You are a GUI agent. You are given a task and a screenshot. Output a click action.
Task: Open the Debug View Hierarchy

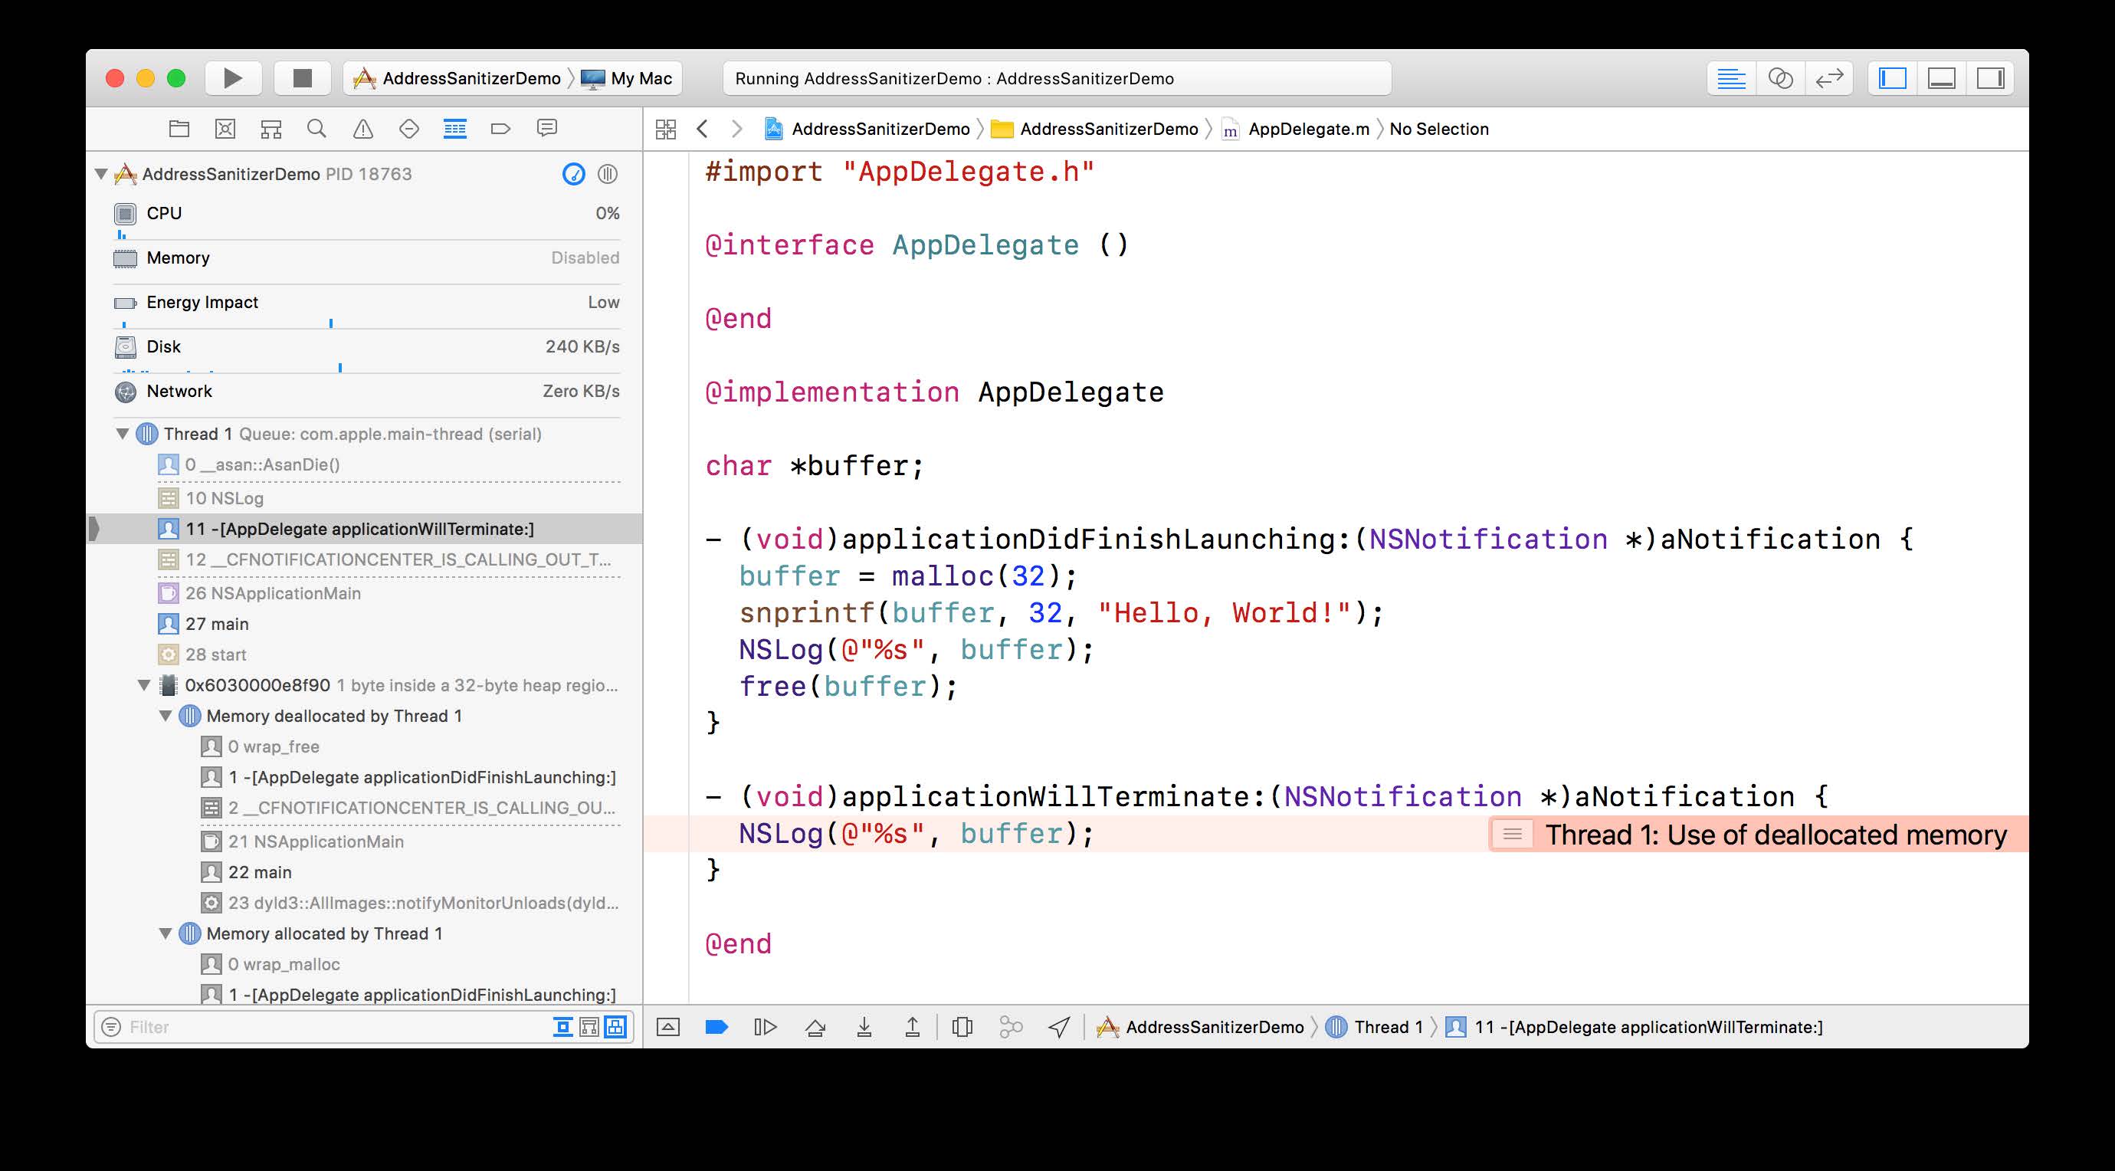pyautogui.click(x=962, y=1027)
